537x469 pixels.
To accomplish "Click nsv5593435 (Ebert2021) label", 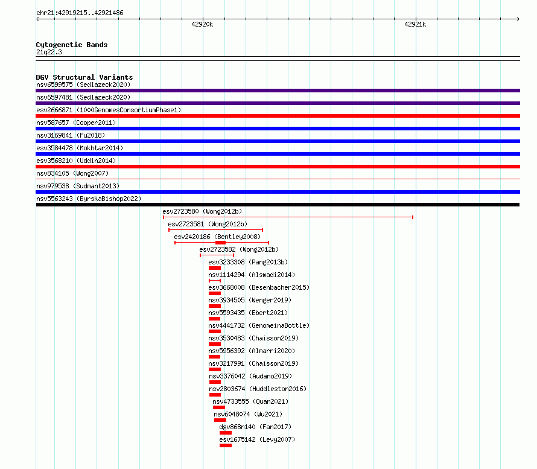I will click(x=249, y=313).
